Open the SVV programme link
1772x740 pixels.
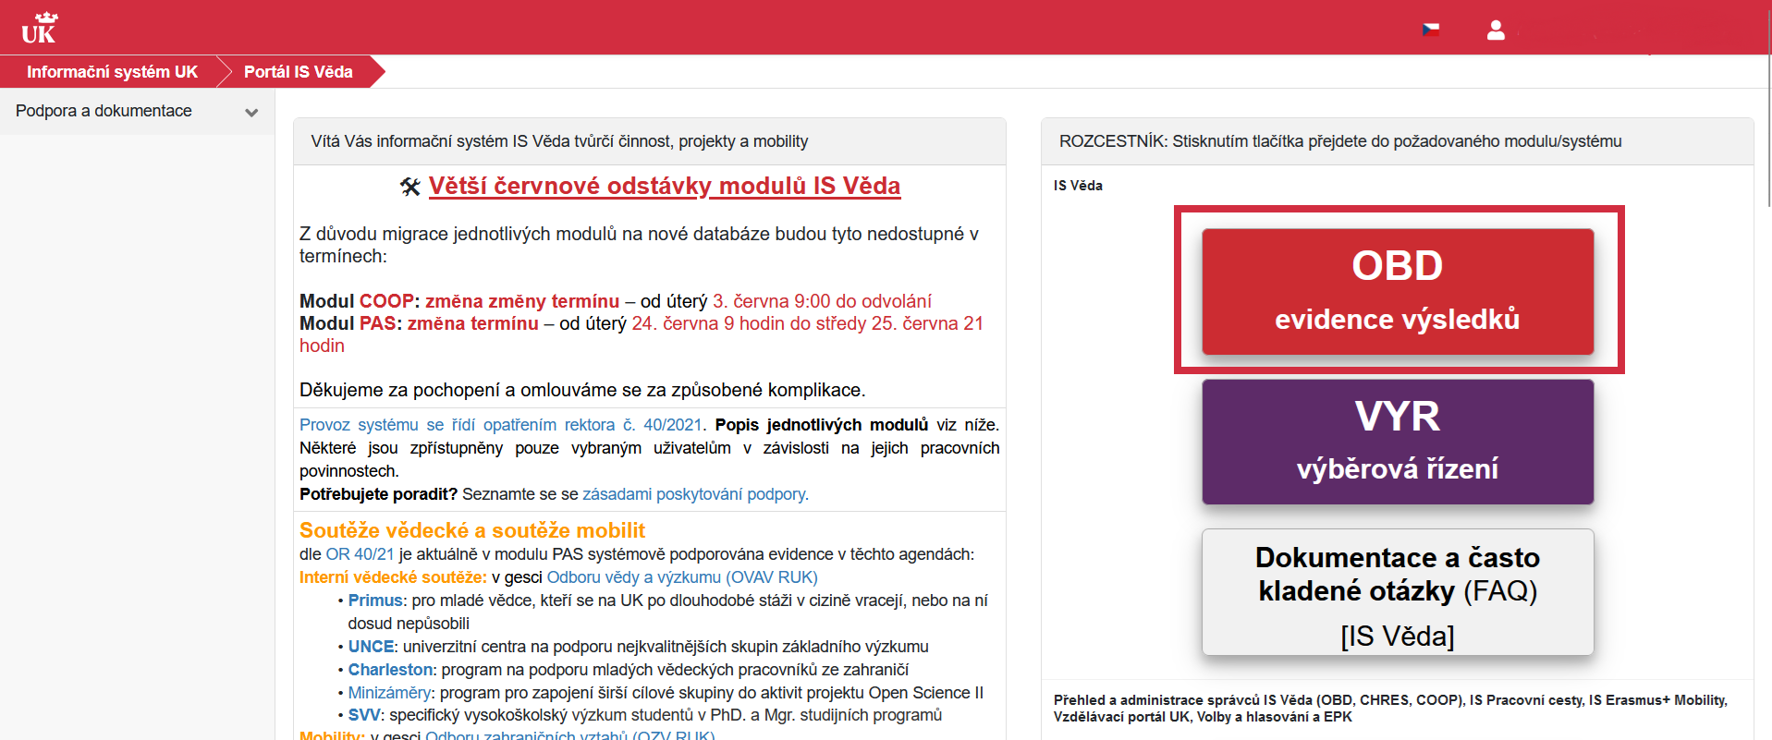coord(364,715)
